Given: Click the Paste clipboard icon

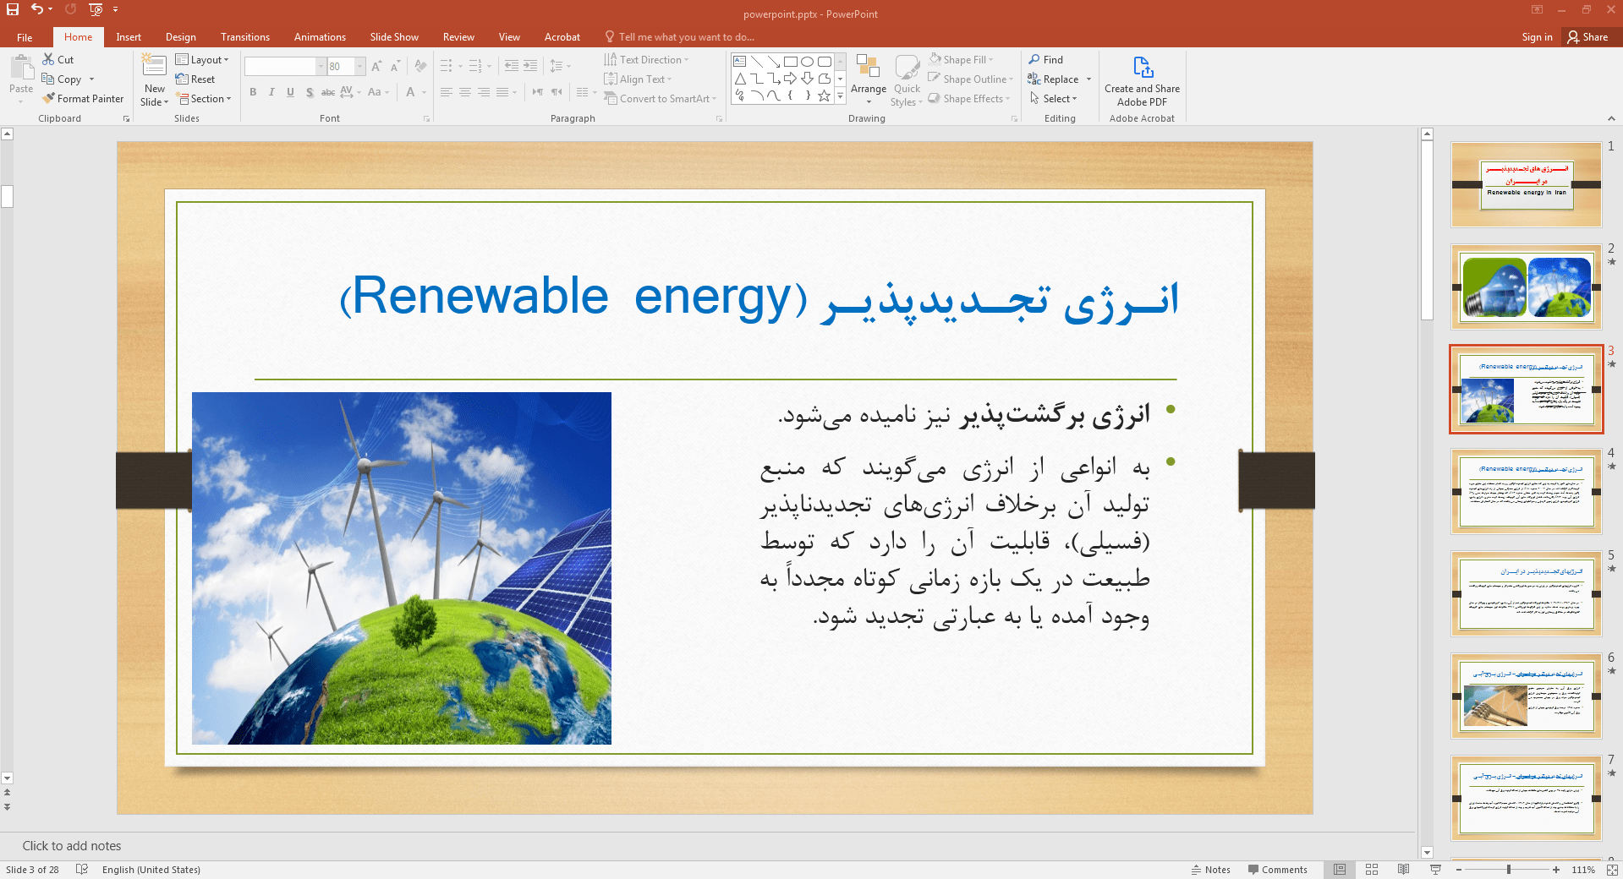Looking at the screenshot, I should pos(21,68).
